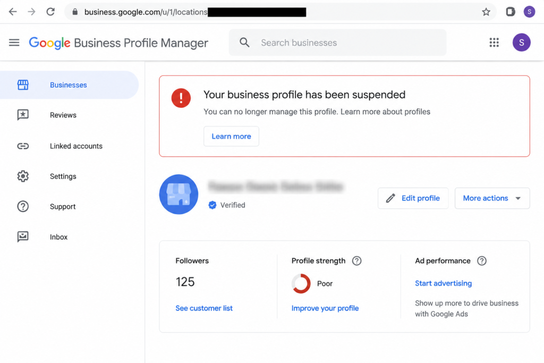
Task: Open the hamburger main menu
Action: (14, 43)
